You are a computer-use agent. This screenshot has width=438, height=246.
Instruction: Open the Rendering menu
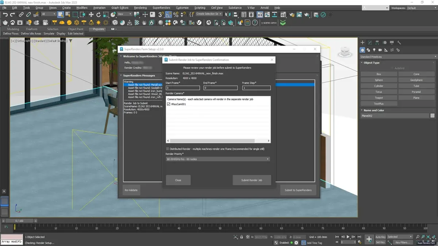(x=140, y=8)
